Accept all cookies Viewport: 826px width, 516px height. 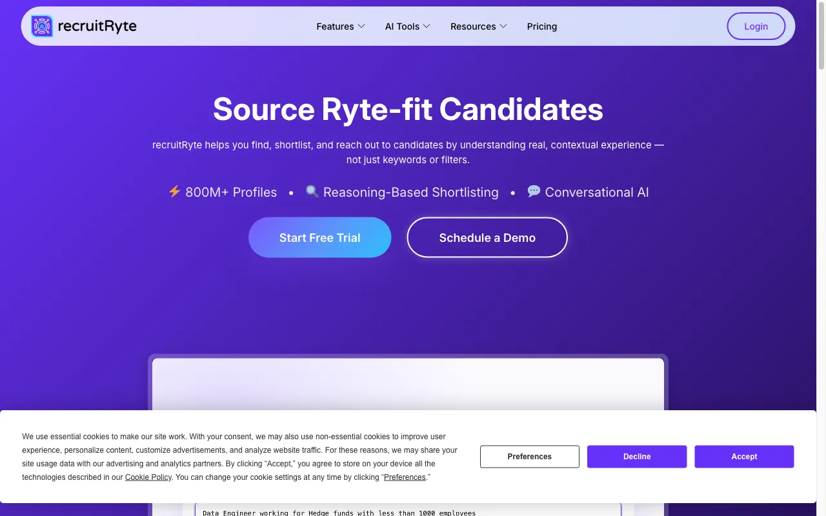click(744, 457)
